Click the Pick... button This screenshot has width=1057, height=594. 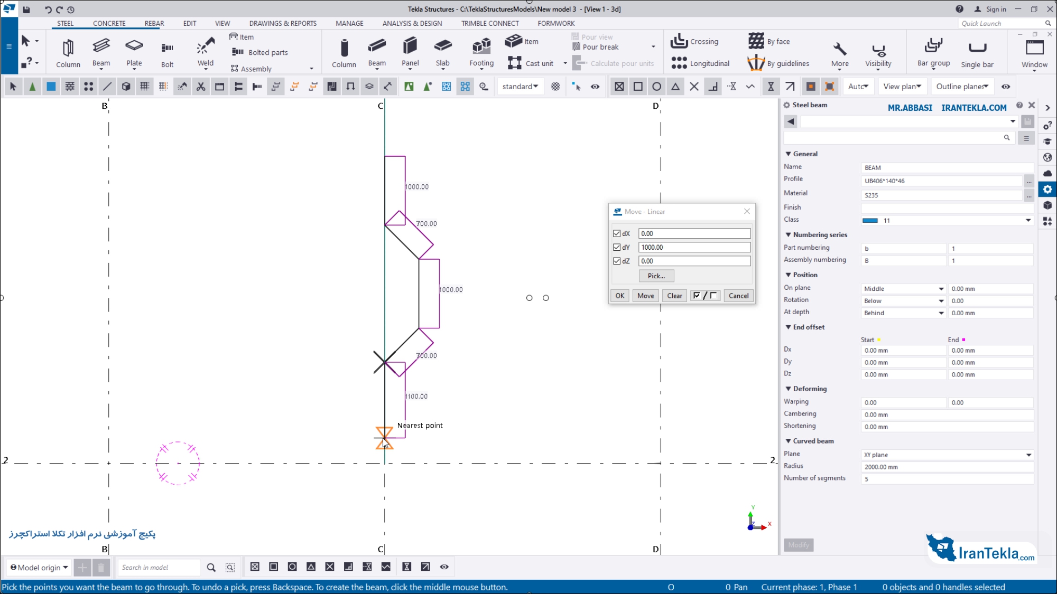click(656, 276)
